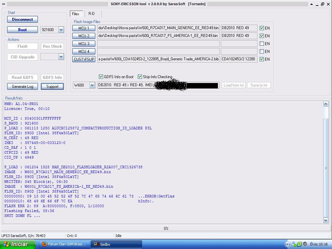The image size is (332, 249).
Task: Click the Flashing Failed, 08:36 log line
Action: (x=29, y=211)
